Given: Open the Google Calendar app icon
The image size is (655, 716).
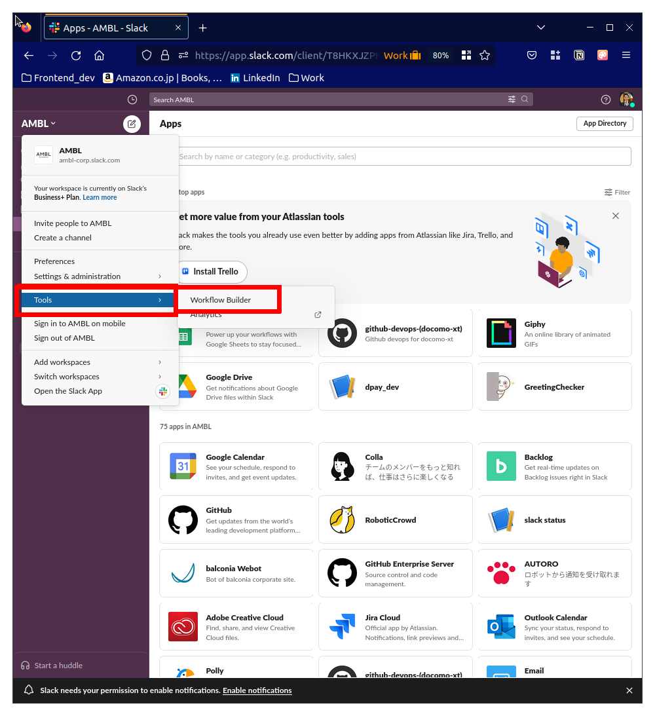Looking at the screenshot, I should pos(183,466).
